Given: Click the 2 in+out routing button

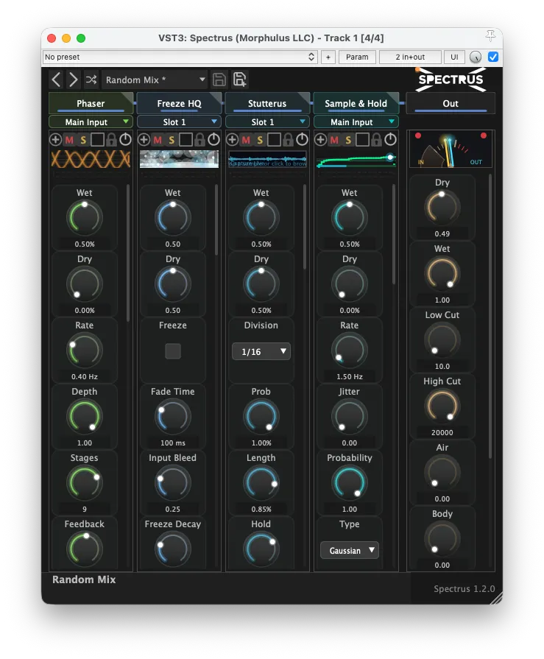Looking at the screenshot, I should [x=410, y=57].
